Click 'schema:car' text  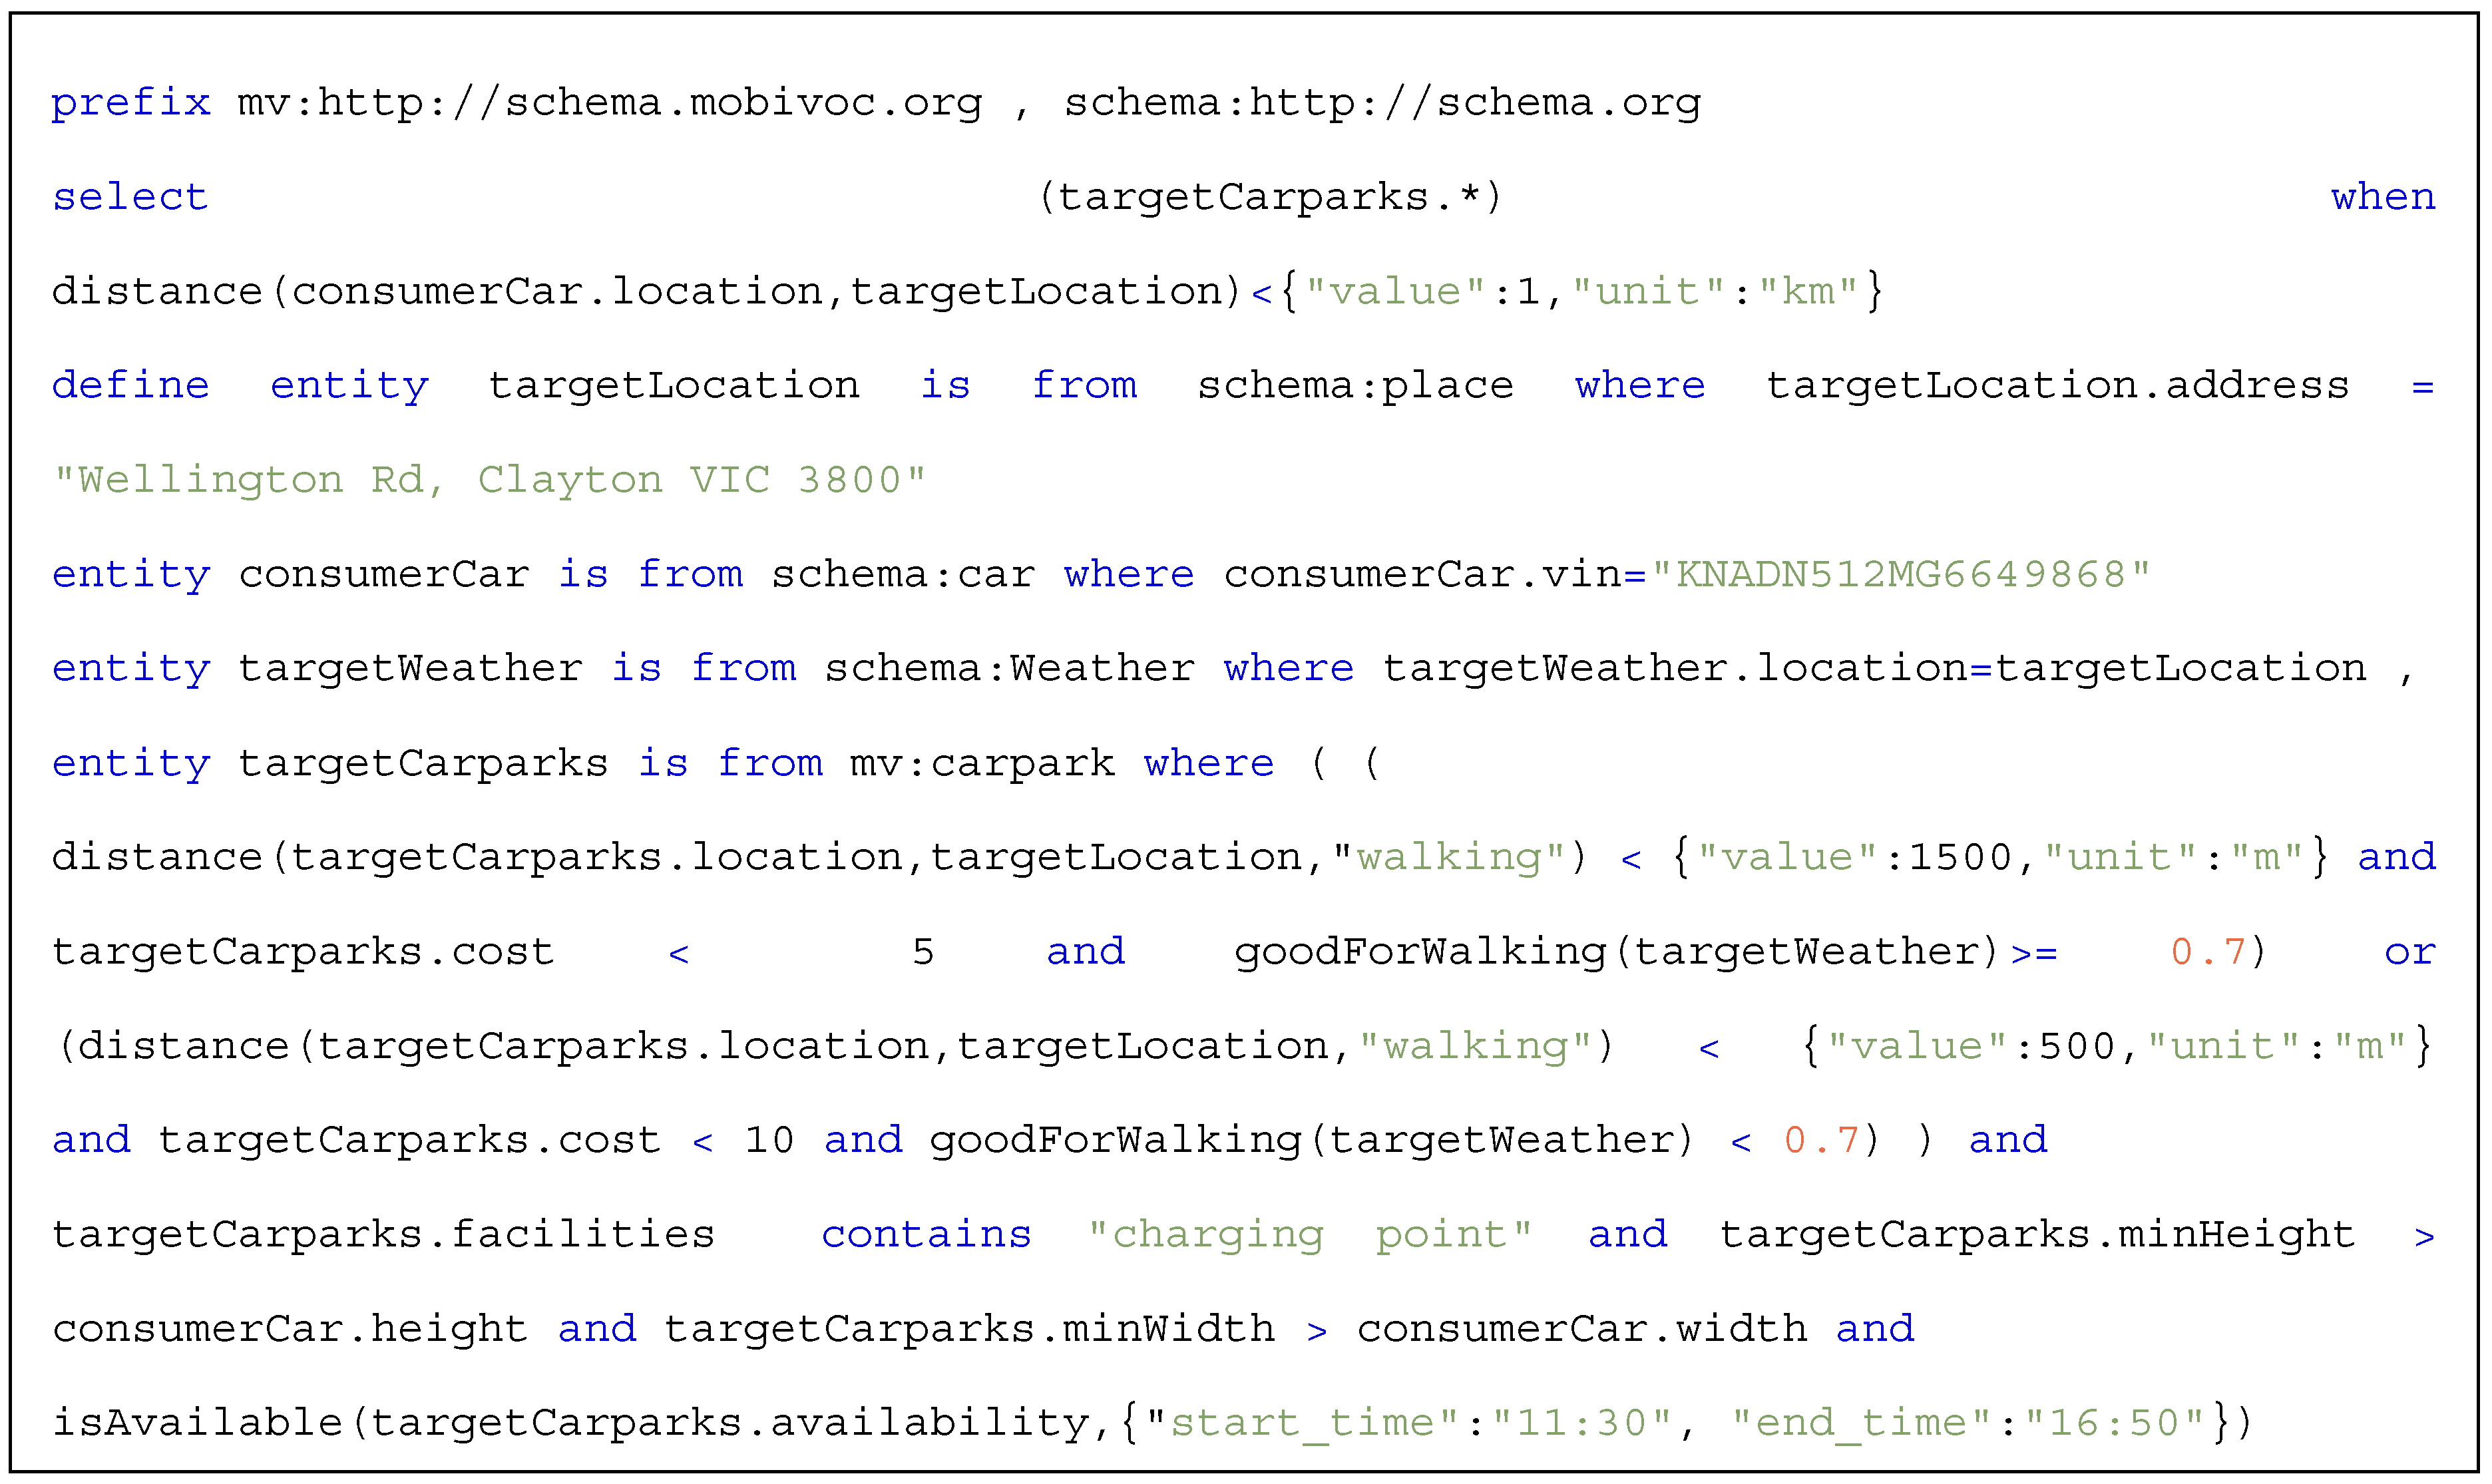click(x=902, y=575)
